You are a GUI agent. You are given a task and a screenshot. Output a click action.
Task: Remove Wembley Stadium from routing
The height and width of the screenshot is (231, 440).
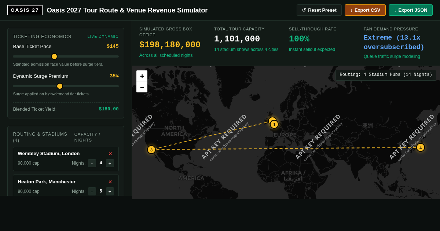[x=110, y=154]
